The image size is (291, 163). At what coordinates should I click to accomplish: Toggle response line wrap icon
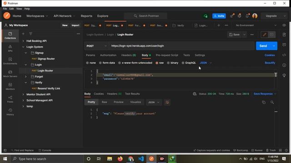pyautogui.click(x=167, y=102)
